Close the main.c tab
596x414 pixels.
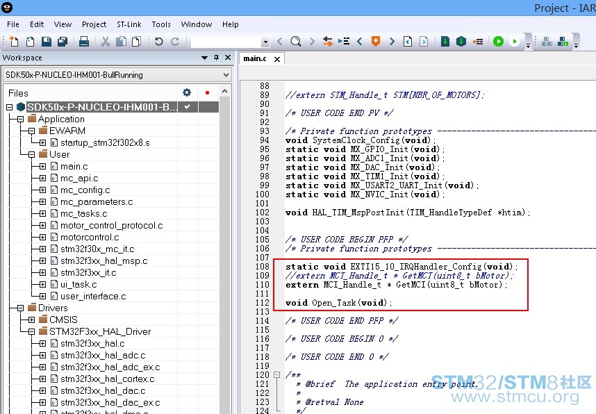click(x=277, y=59)
